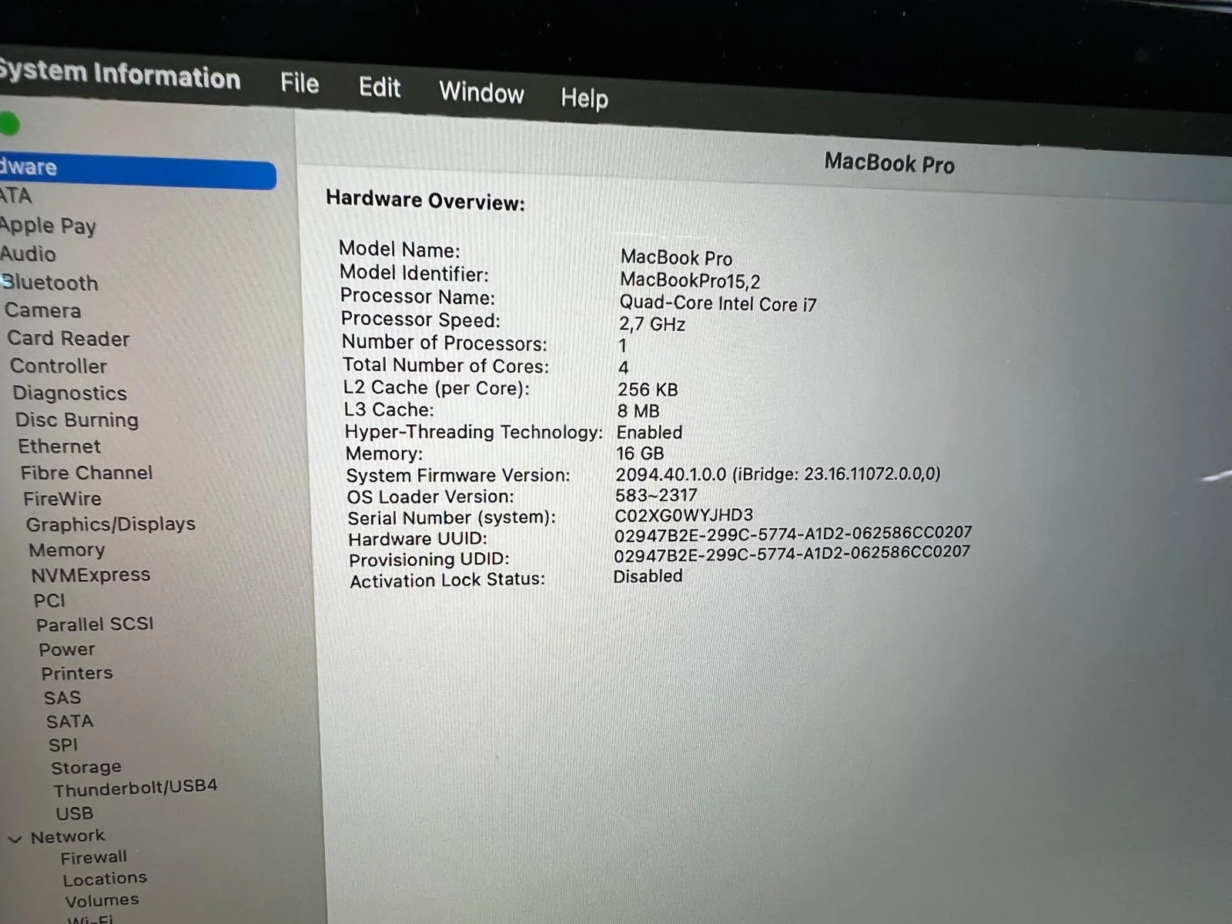
Task: Select Apple Pay in sidebar
Action: click(48, 226)
